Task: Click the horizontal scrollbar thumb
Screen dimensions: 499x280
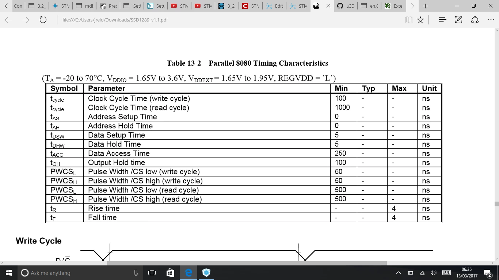Action: 247,263
